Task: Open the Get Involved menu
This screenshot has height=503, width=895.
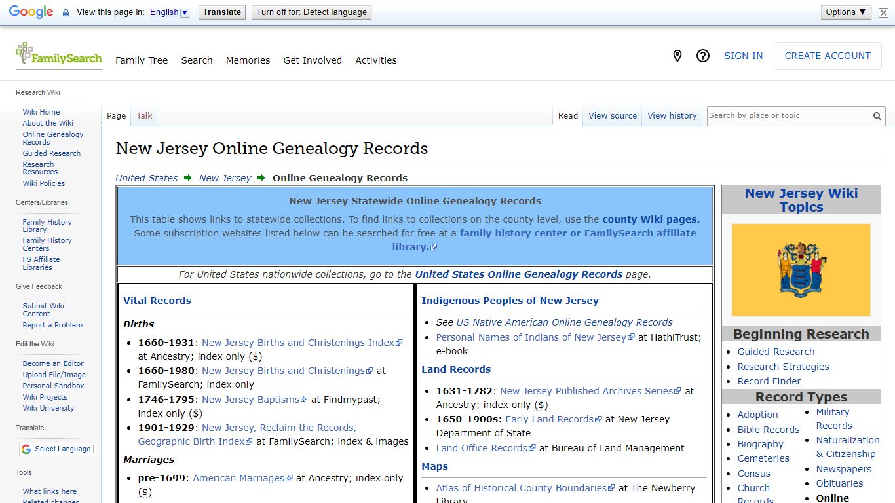Action: [313, 60]
